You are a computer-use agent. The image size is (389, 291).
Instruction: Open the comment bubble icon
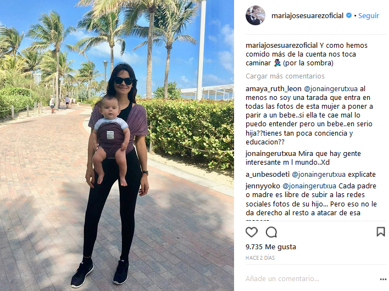271,232
